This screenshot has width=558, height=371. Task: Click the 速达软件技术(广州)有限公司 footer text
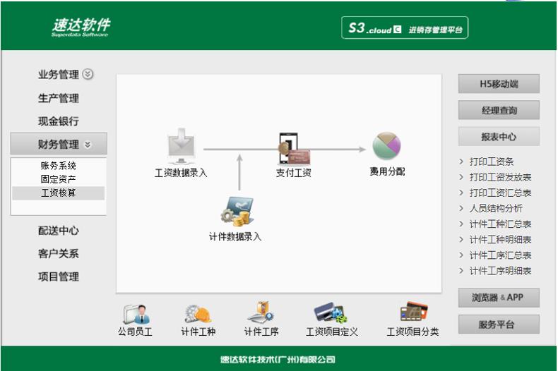coord(278,360)
